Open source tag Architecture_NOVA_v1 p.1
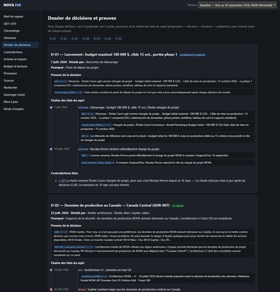280x292 pixels. pyautogui.click(x=95, y=276)
